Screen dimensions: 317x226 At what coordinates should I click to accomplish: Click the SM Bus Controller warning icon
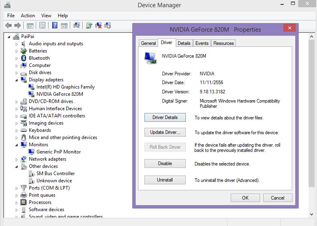31,174
